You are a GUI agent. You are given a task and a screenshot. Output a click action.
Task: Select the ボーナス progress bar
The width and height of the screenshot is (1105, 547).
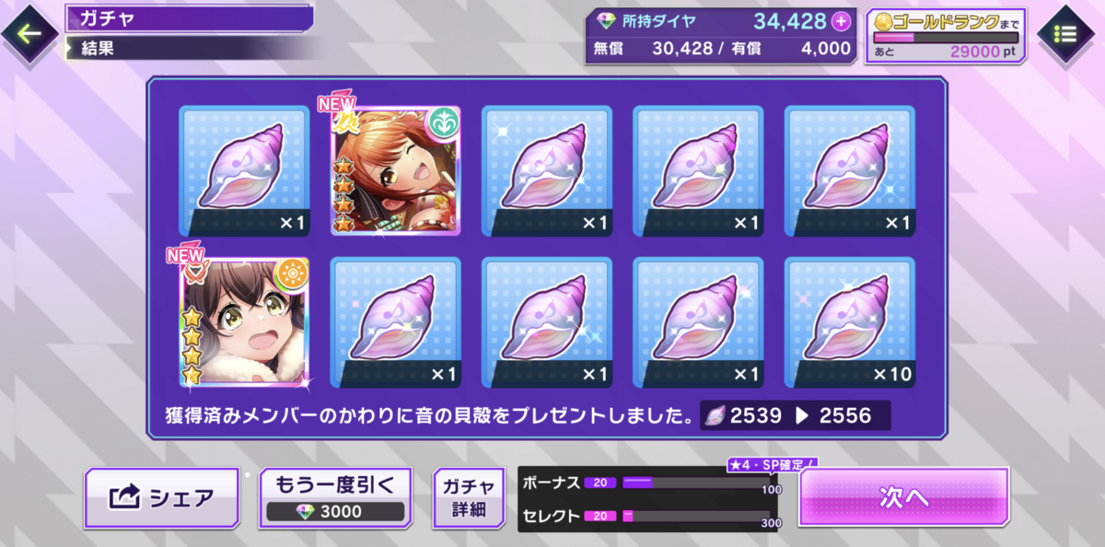(x=695, y=483)
